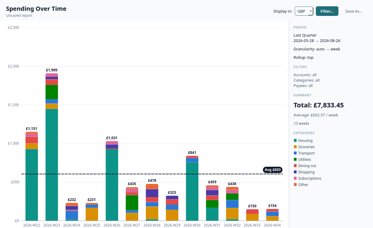Click the Accounts: all filter text

tap(305, 75)
